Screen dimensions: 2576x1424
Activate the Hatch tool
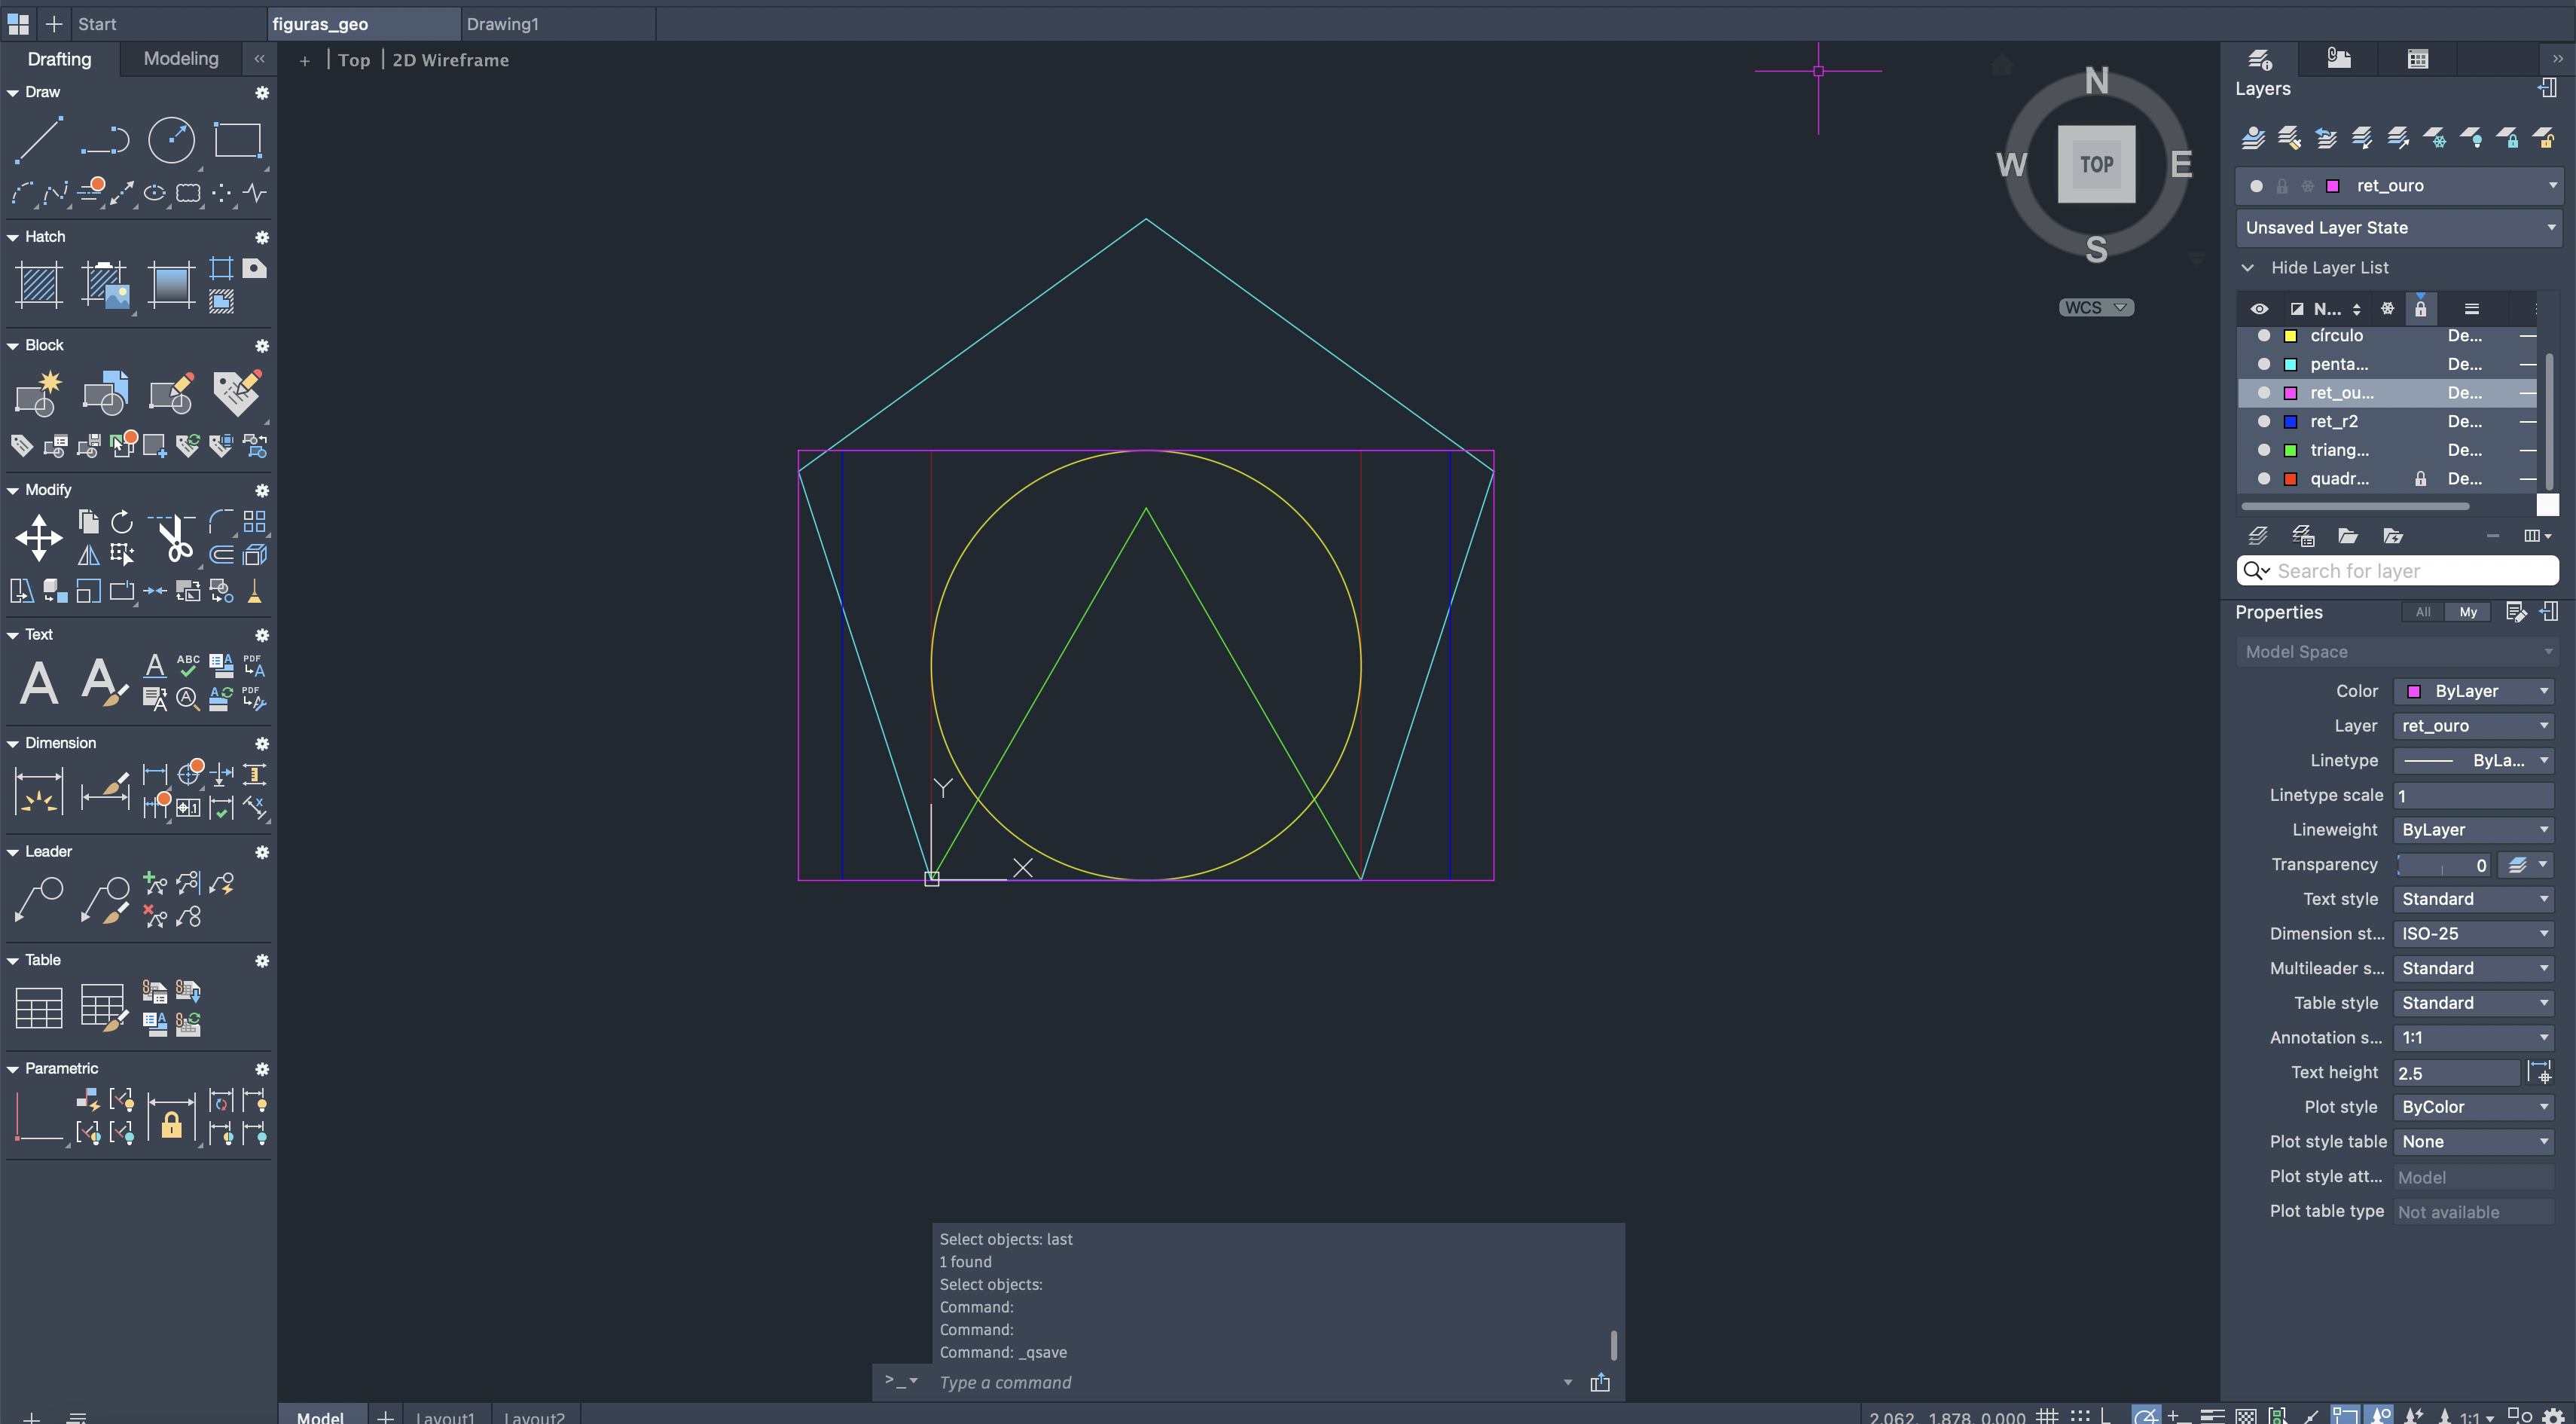pyautogui.click(x=39, y=284)
